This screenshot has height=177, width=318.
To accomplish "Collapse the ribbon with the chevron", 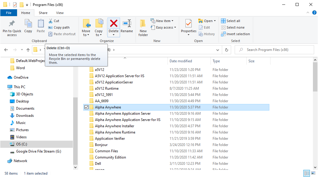I will (x=308, y=13).
